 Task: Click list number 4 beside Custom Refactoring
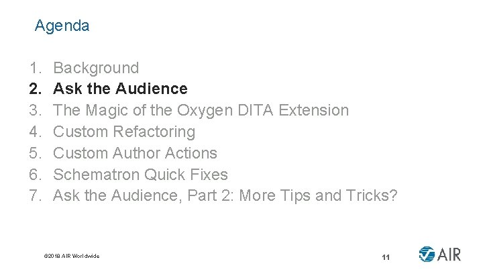[x=34, y=132]
